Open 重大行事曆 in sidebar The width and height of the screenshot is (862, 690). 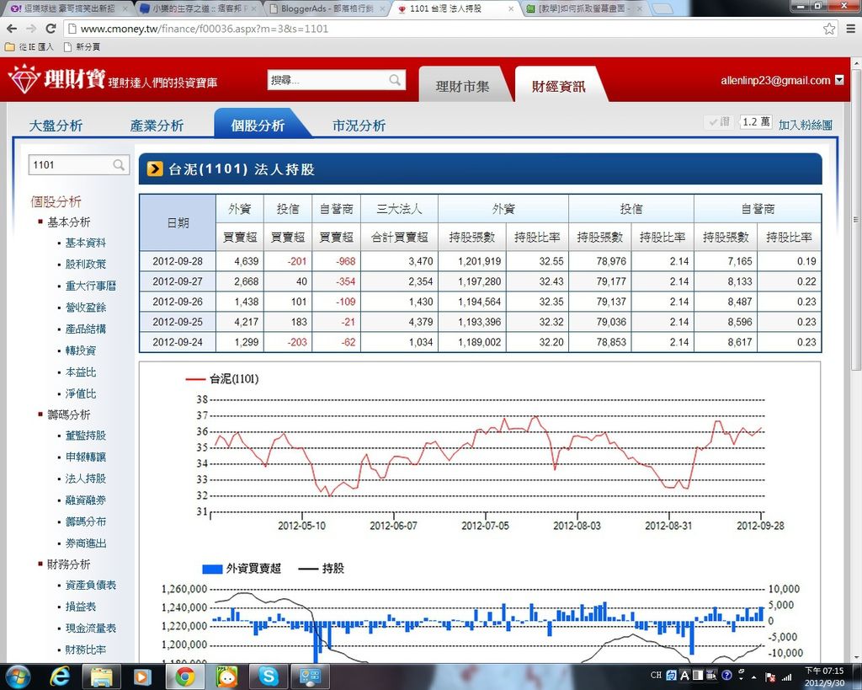pos(91,286)
